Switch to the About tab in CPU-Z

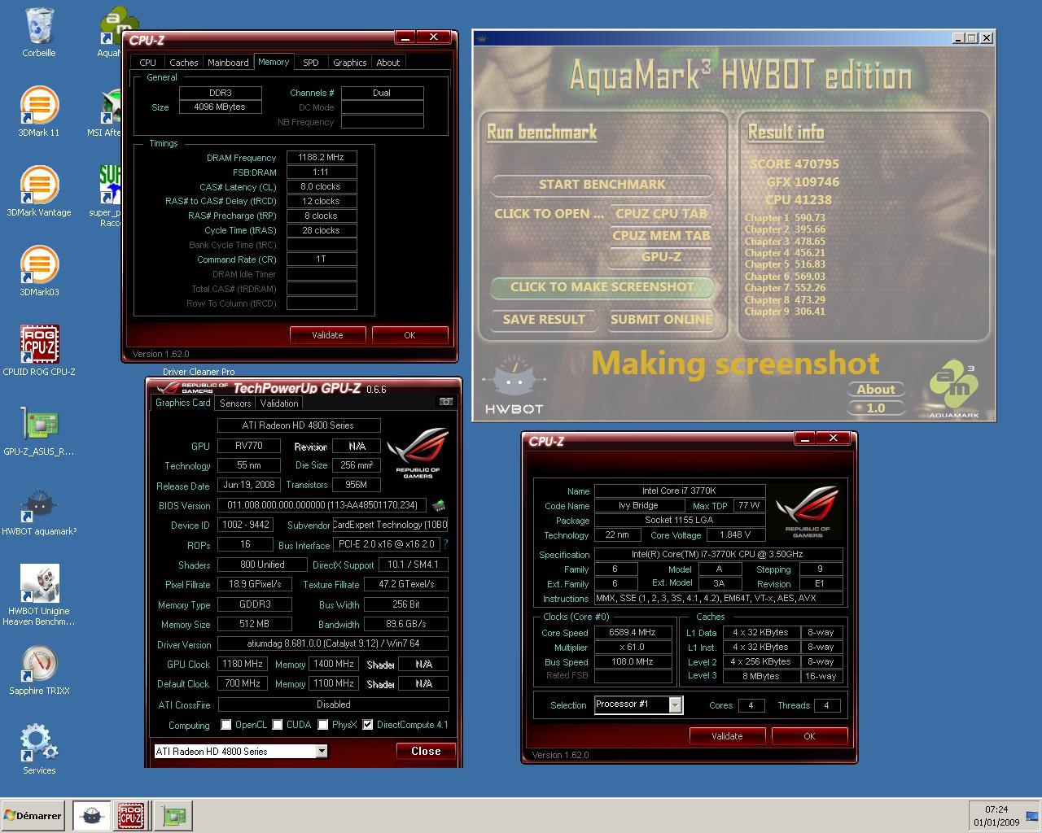click(x=387, y=63)
